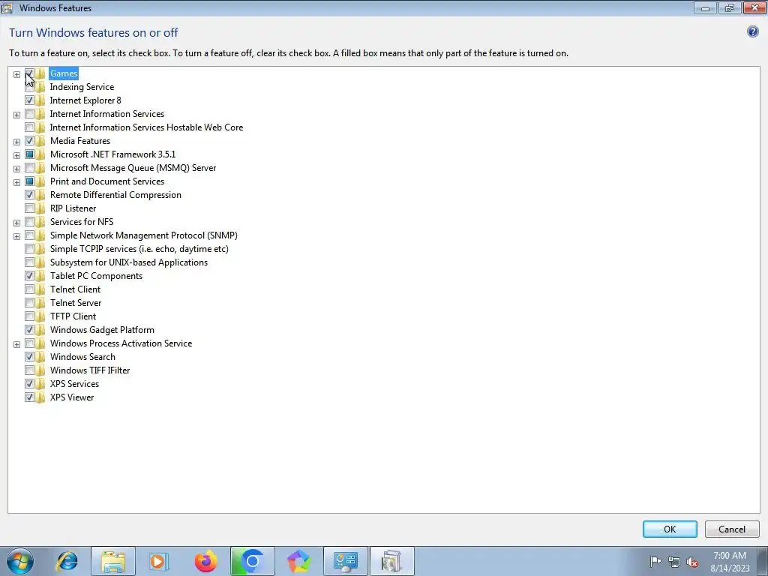The width and height of the screenshot is (768, 576).
Task: Select Internet Information Services Hostable Web Core
Action: tap(146, 127)
